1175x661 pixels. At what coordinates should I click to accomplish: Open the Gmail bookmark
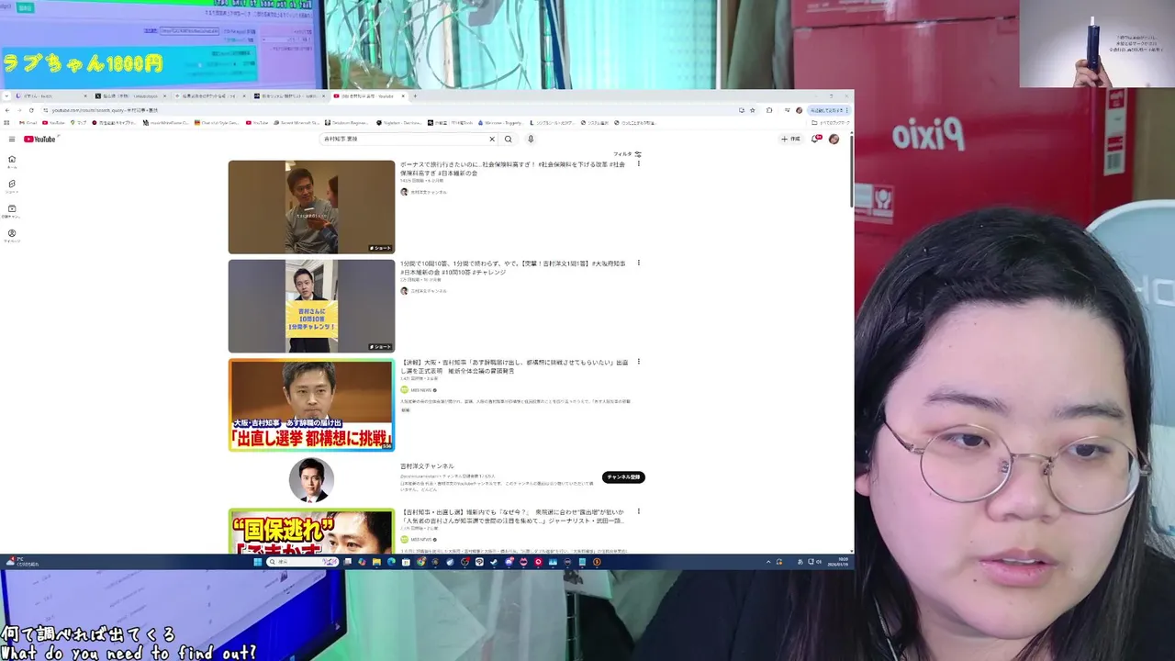28,122
